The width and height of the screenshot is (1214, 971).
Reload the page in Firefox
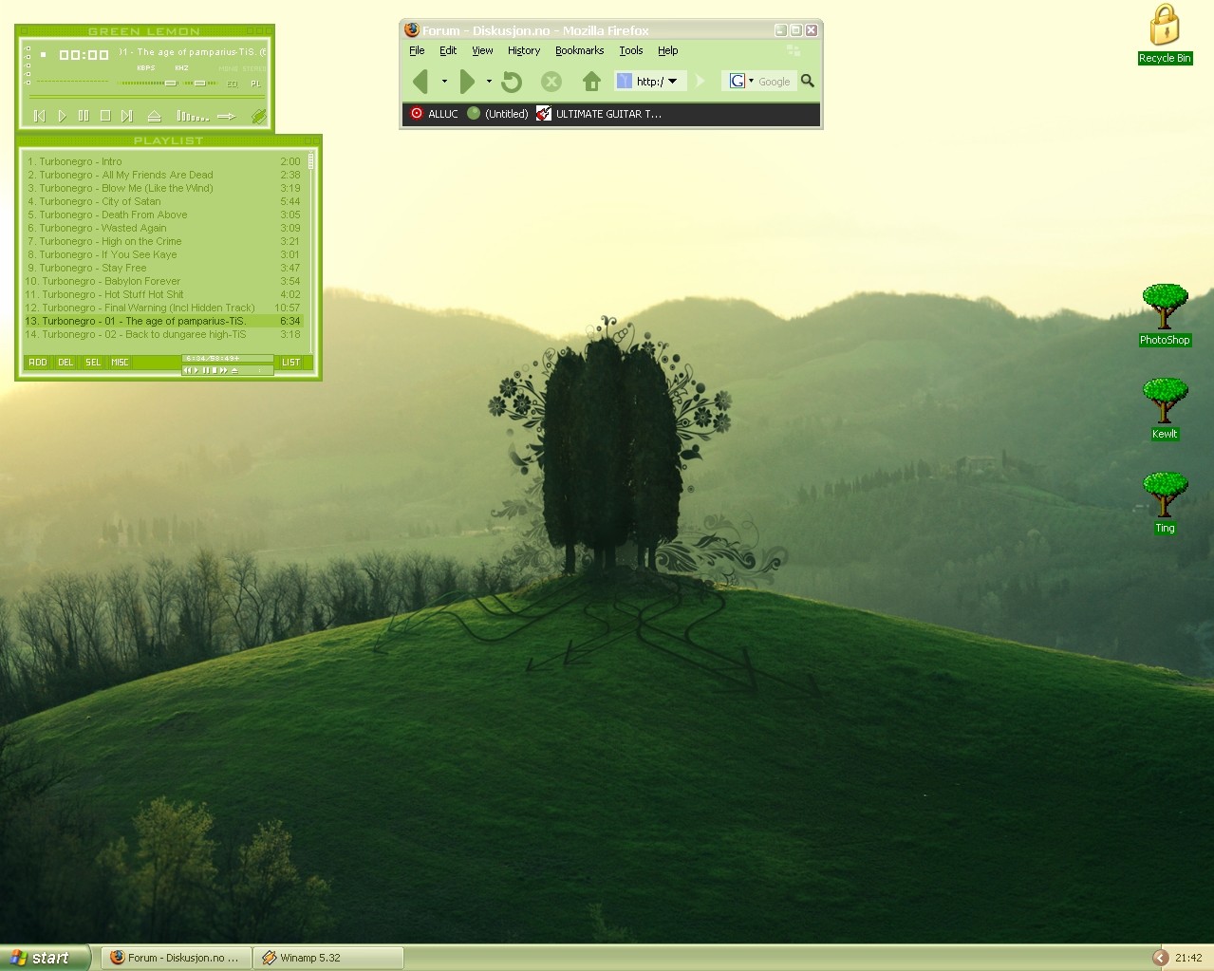click(512, 82)
